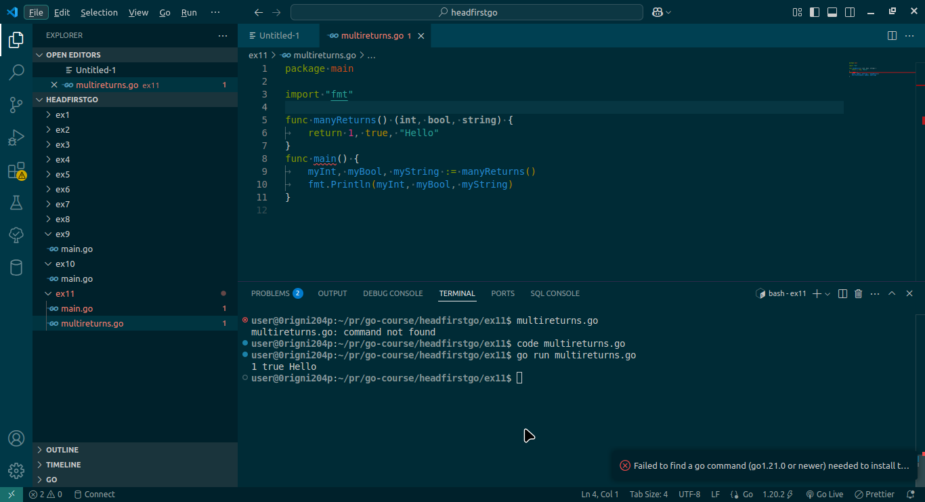This screenshot has height=502, width=925.
Task: Expand the ex1 folder
Action: coord(62,114)
